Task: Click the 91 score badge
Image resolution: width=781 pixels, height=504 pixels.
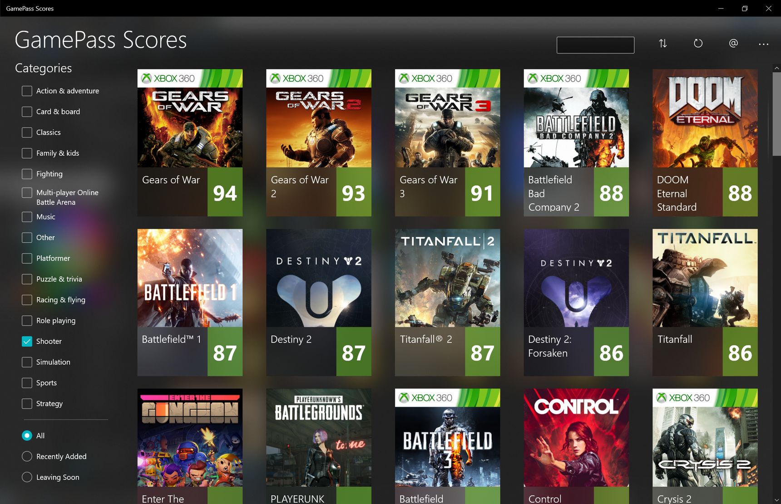Action: (482, 192)
